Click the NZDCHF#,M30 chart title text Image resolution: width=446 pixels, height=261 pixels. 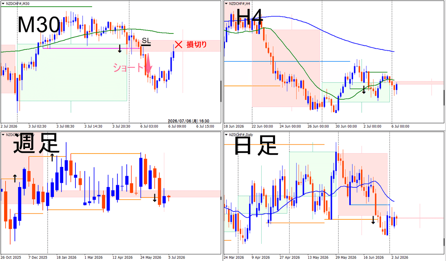[x=18, y=3]
